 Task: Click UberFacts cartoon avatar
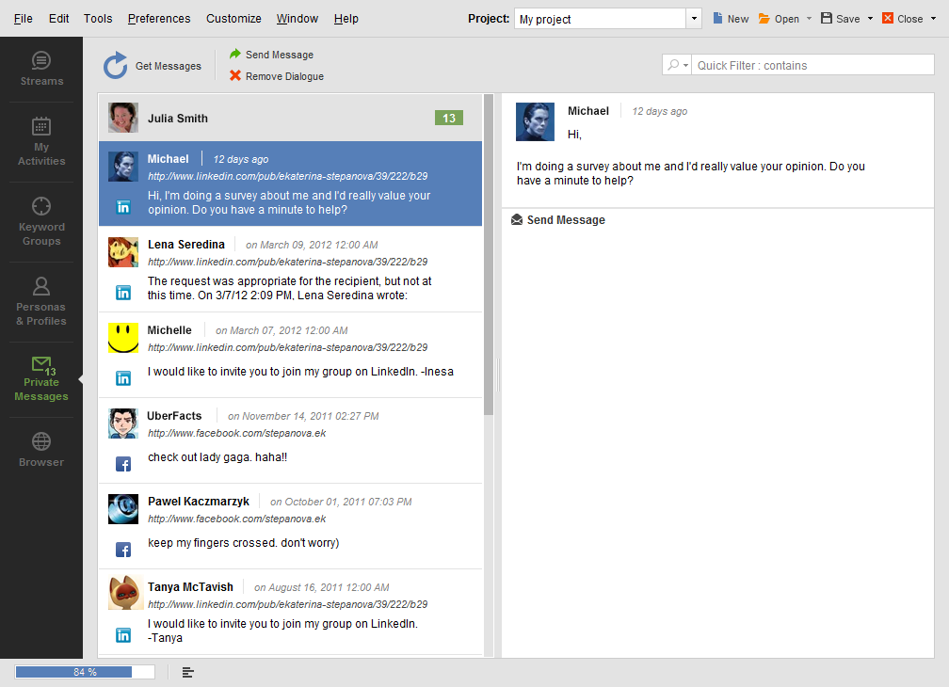tap(122, 423)
